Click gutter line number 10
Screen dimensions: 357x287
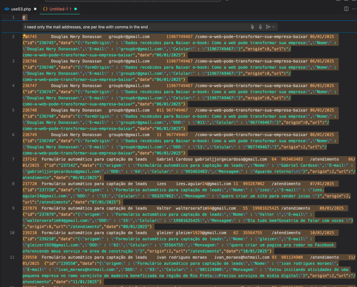(x=12, y=233)
